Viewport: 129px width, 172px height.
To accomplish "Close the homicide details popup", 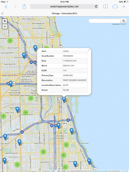I will click(89, 50).
